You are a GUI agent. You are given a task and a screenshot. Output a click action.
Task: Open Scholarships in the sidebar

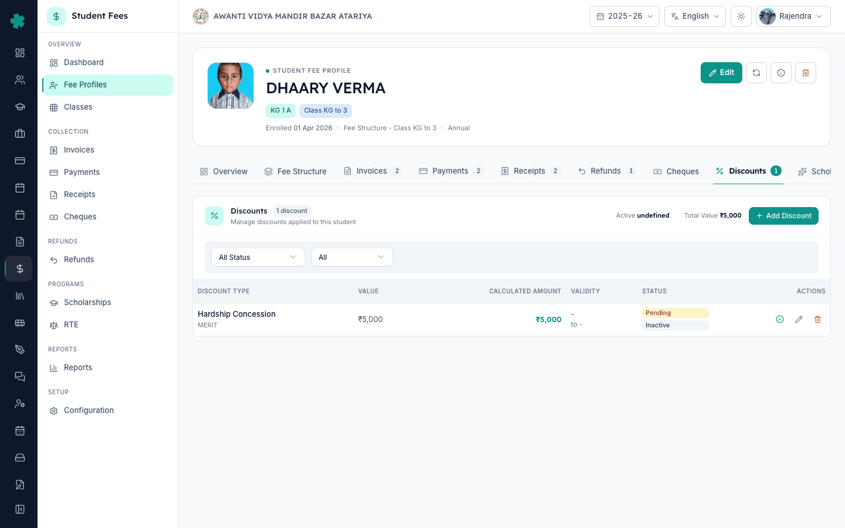coord(107,303)
